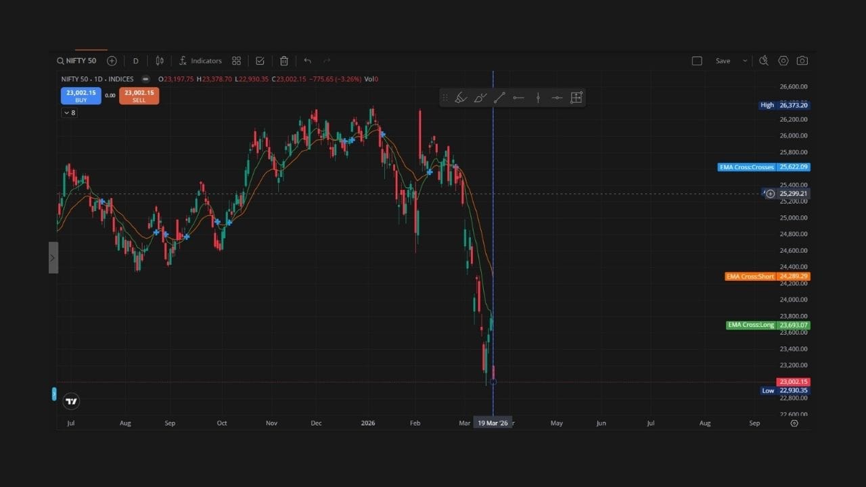866x487 pixels.
Task: Pick the vertical line drawing tool
Action: click(x=538, y=97)
